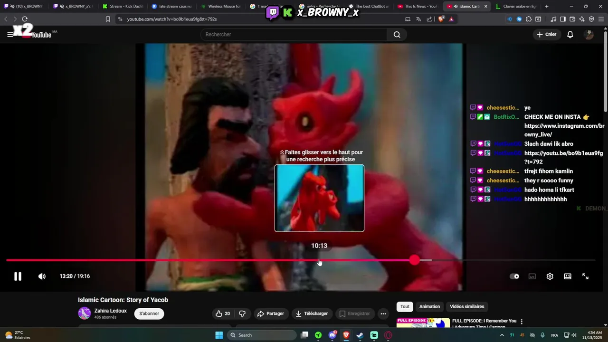Open YouTube notifications bell

pos(570,35)
